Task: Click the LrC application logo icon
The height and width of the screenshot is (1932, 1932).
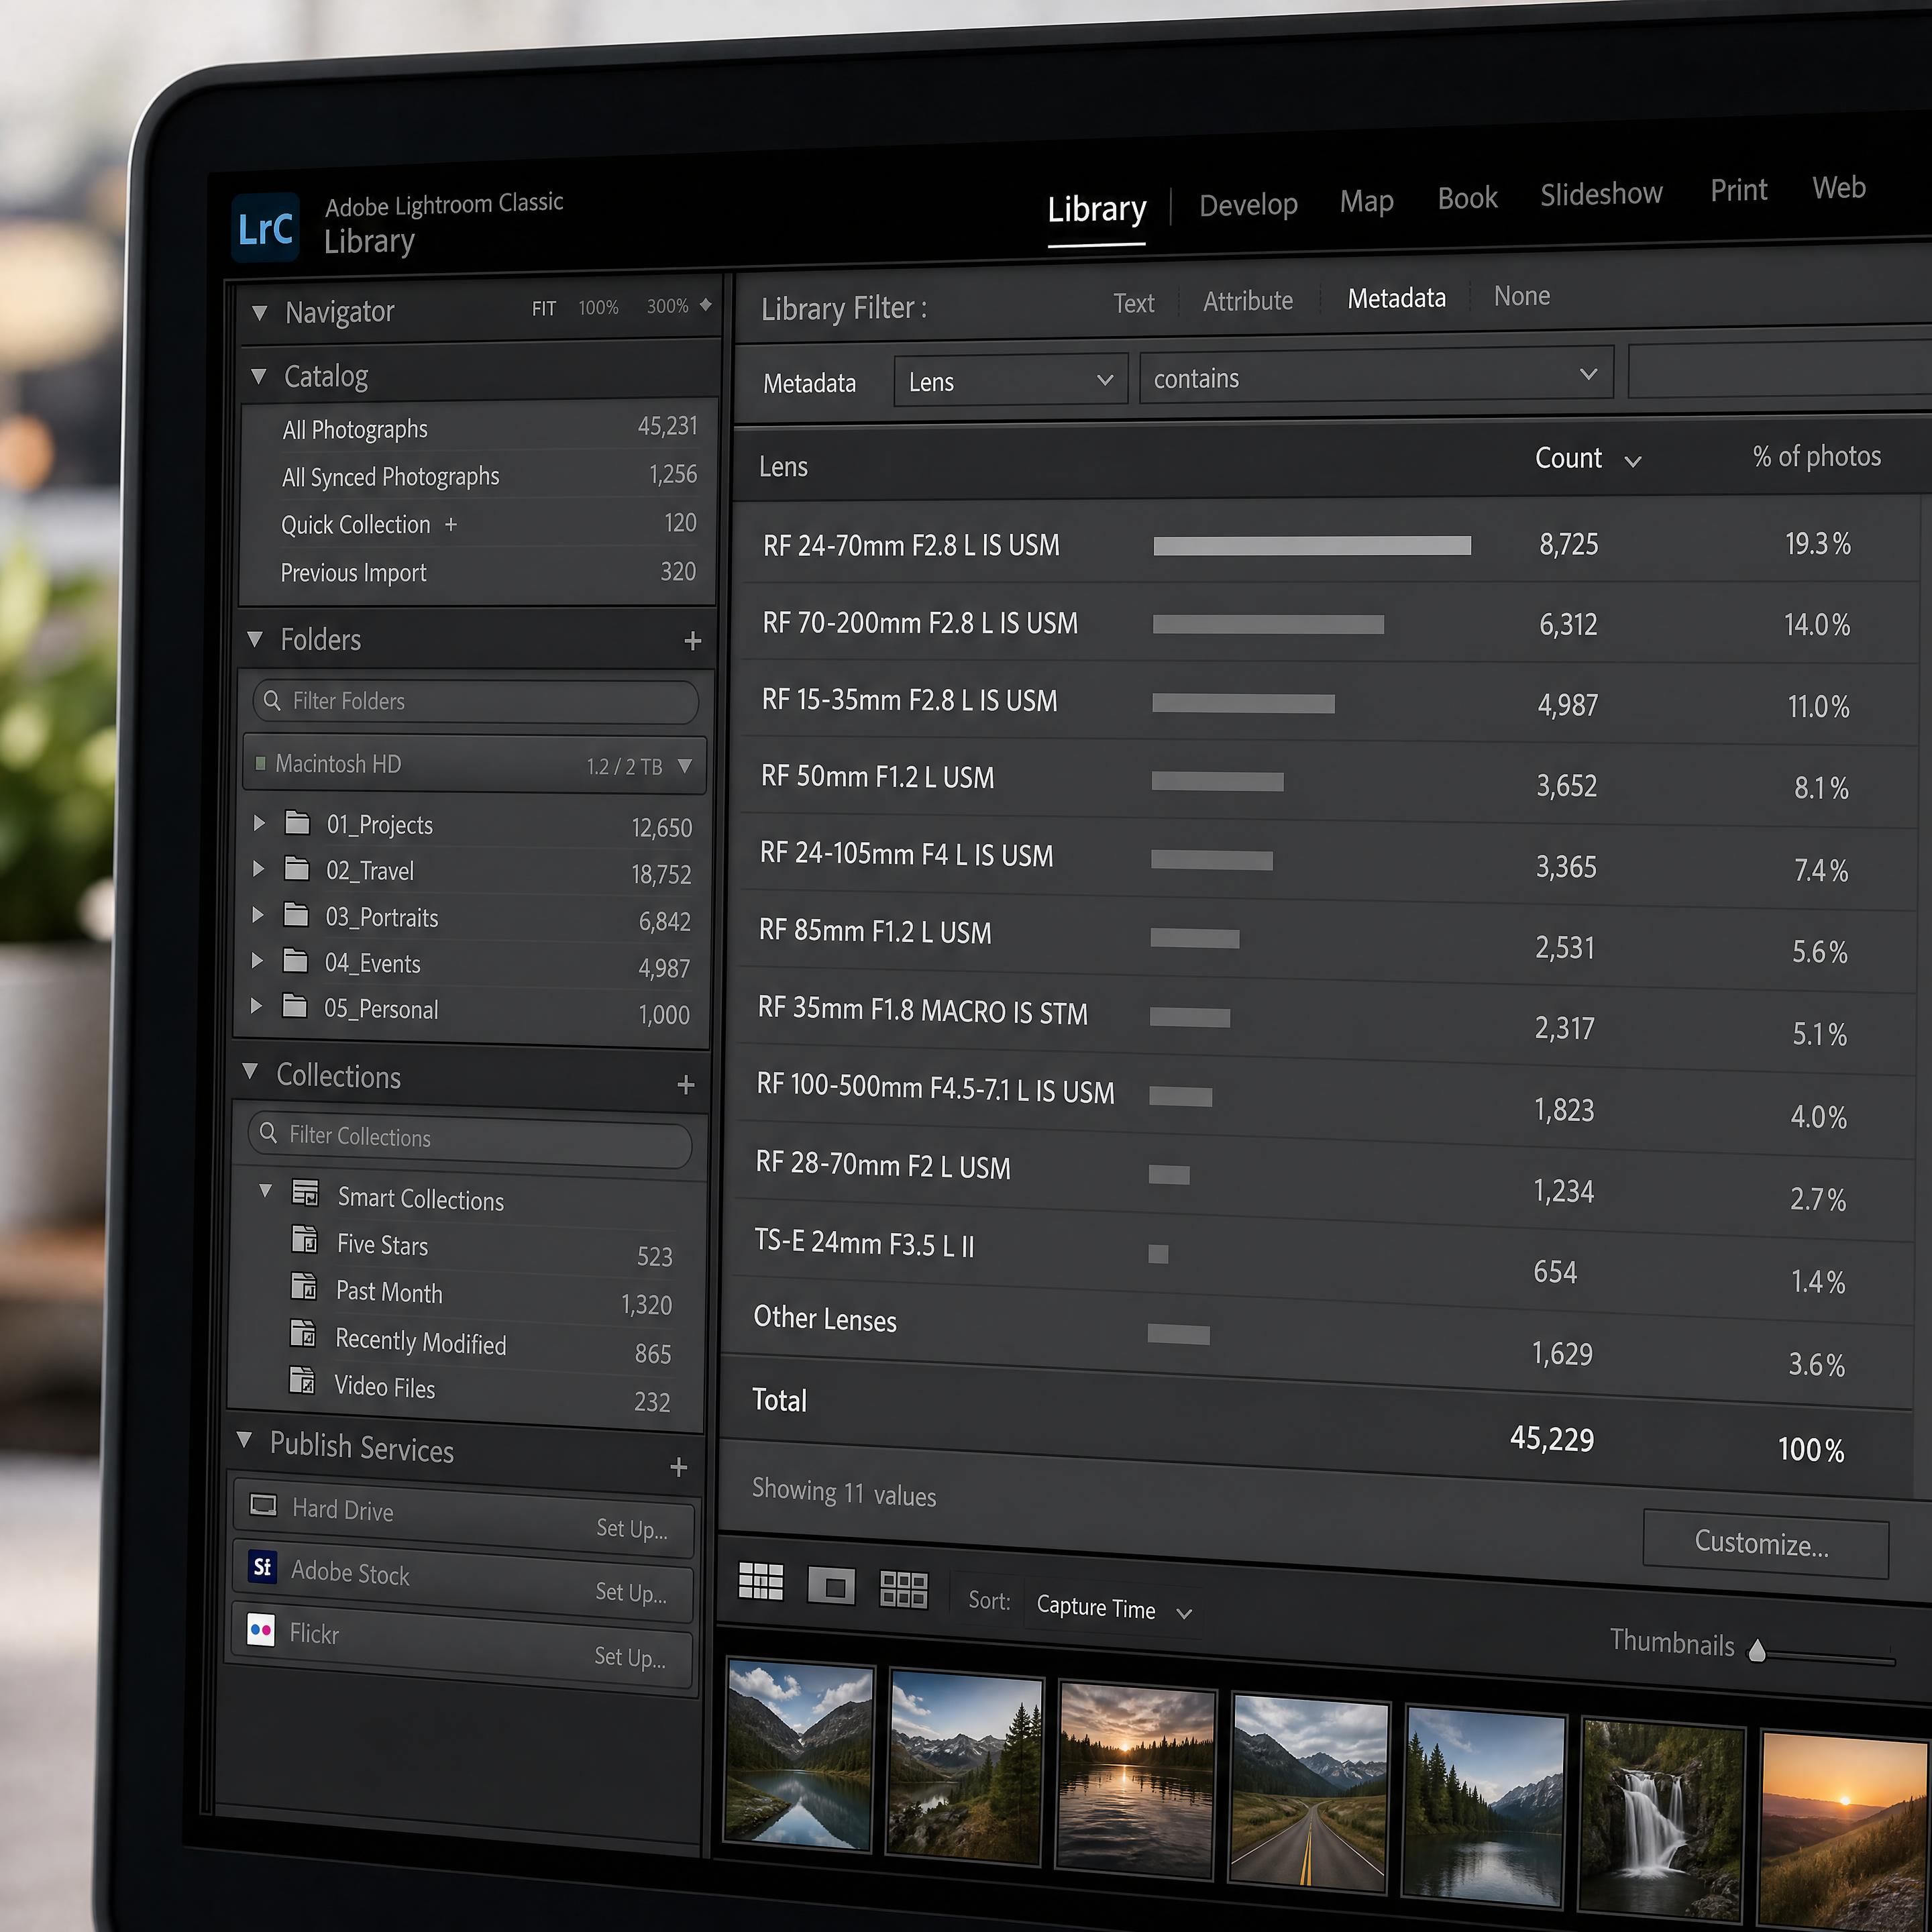Action: [x=265, y=227]
